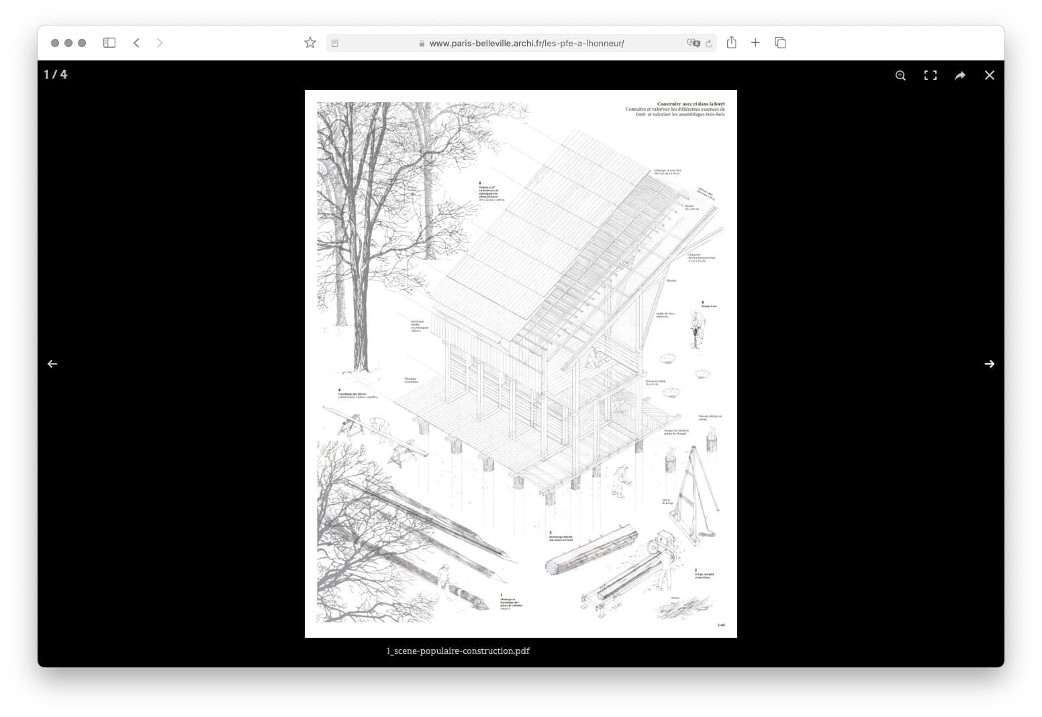The height and width of the screenshot is (717, 1042).
Task: Share the current gallery image
Action: pos(959,75)
